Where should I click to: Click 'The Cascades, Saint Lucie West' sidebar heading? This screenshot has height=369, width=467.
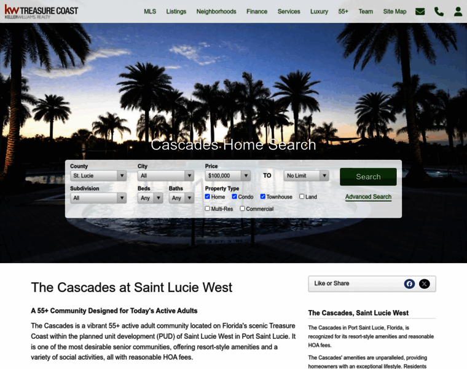click(358, 313)
